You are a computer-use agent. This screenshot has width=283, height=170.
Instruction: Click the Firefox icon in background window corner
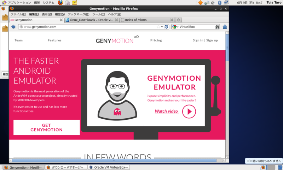(x=3, y=8)
